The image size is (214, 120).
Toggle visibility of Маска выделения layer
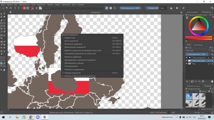tap(187, 58)
